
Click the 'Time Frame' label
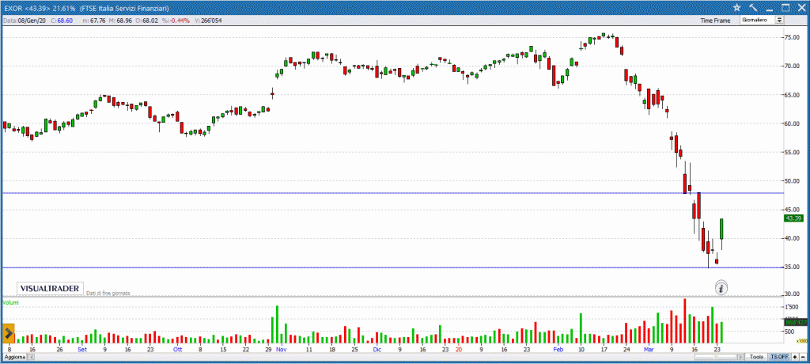(715, 21)
